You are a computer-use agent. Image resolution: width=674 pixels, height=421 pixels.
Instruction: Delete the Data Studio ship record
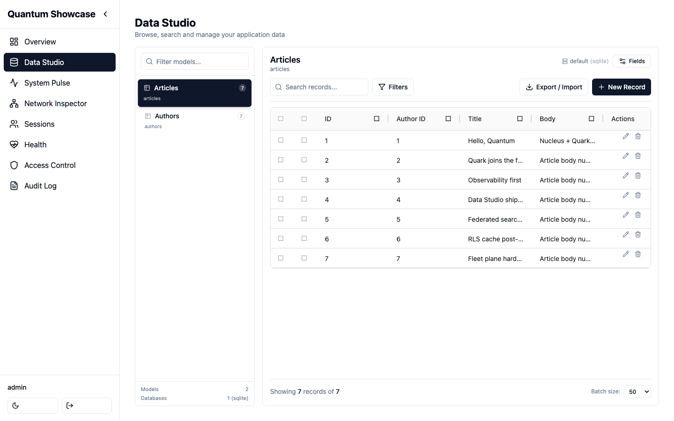(638, 195)
